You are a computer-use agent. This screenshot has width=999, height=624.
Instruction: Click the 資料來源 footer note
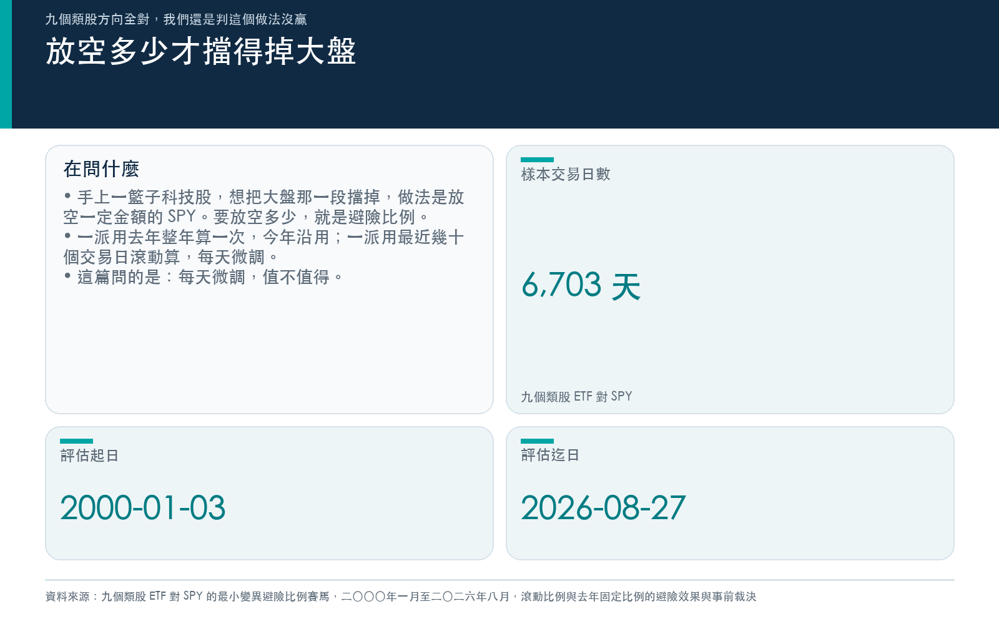401,597
